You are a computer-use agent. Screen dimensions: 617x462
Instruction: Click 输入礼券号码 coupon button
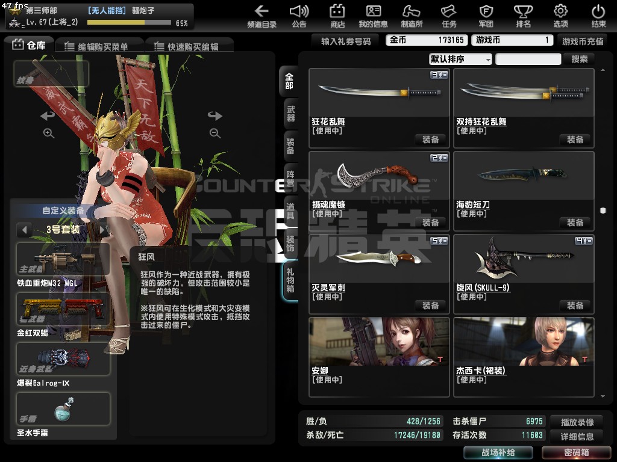(346, 41)
